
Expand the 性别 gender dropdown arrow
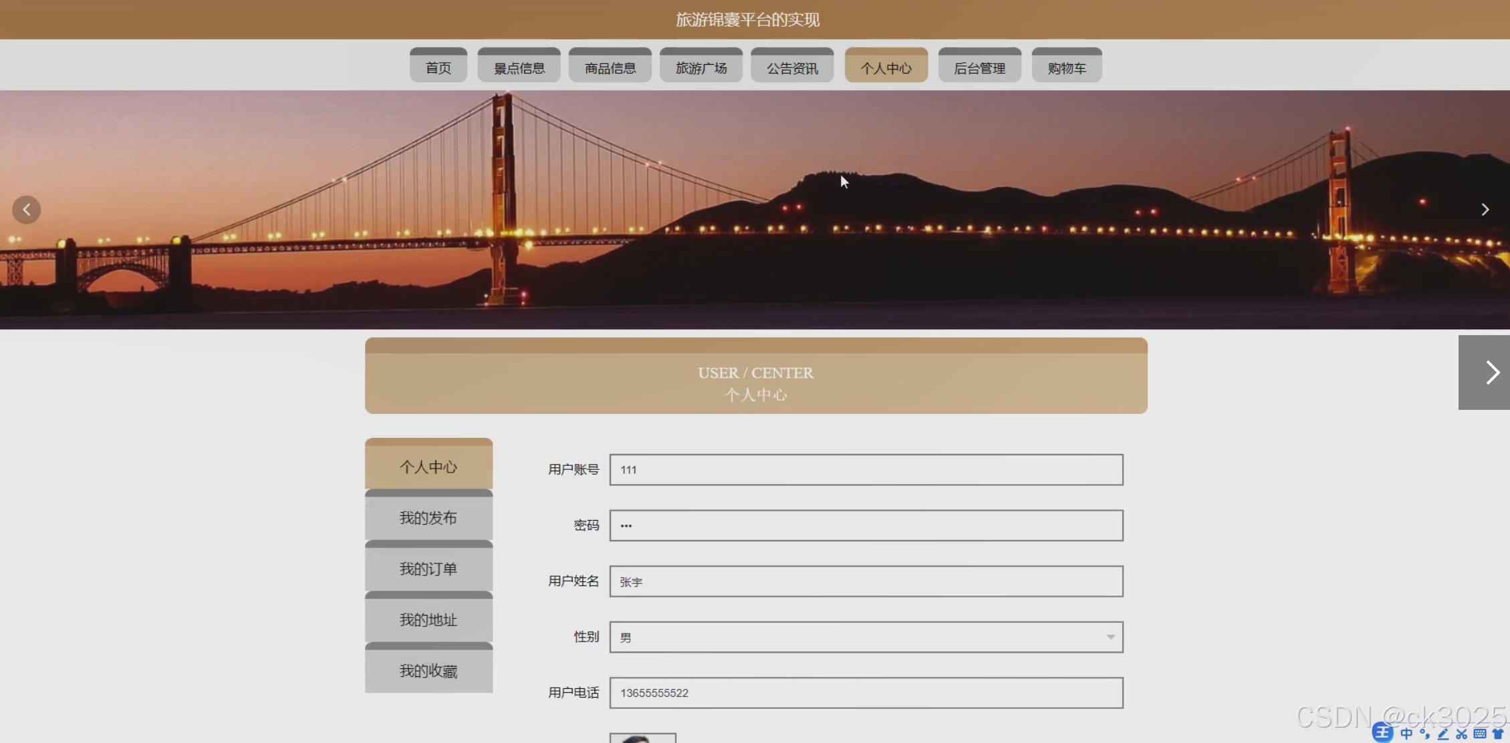tap(1110, 637)
